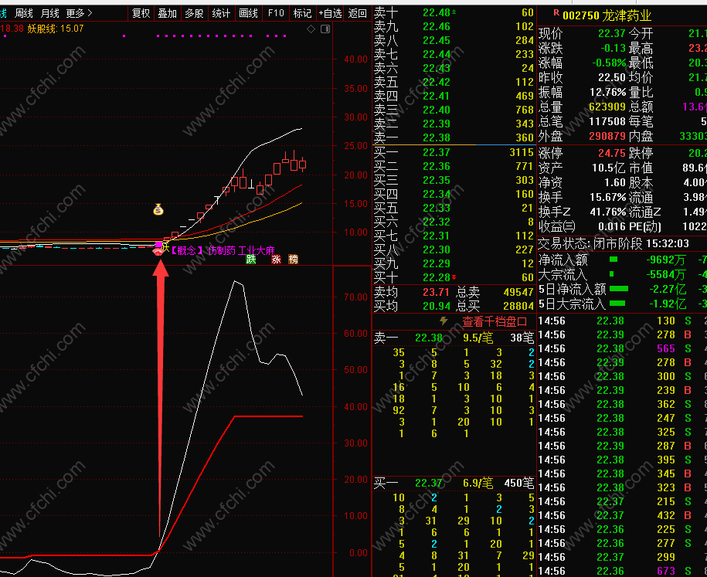
Task: Click the diamond outline icon above chart
Action: (x=311, y=29)
